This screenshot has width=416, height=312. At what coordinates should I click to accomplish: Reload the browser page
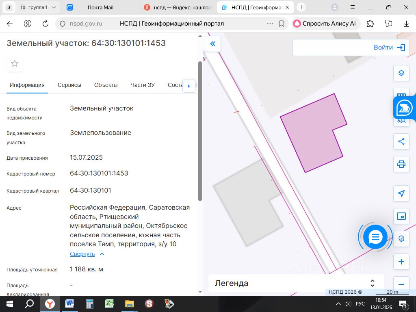45,24
